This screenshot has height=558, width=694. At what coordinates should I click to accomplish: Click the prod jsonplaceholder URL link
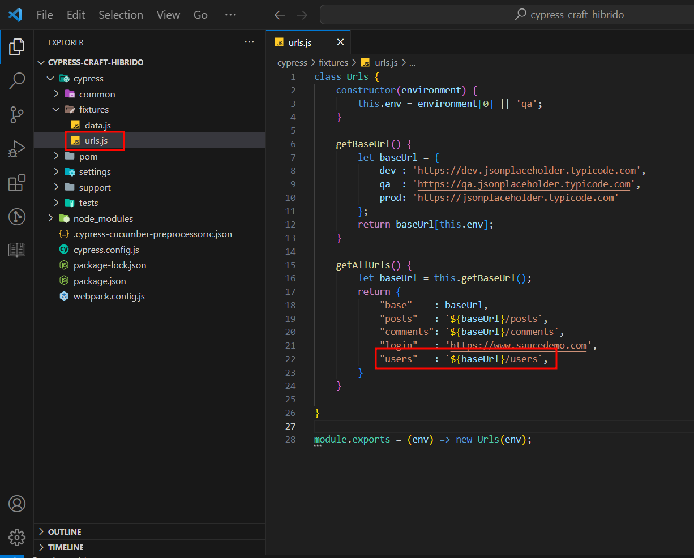[516, 198]
